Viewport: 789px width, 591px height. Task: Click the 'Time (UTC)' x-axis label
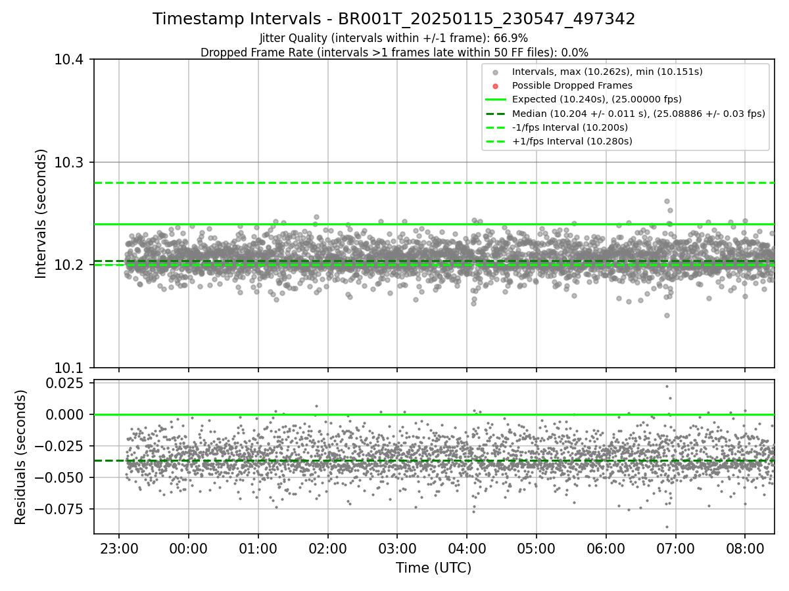(433, 568)
